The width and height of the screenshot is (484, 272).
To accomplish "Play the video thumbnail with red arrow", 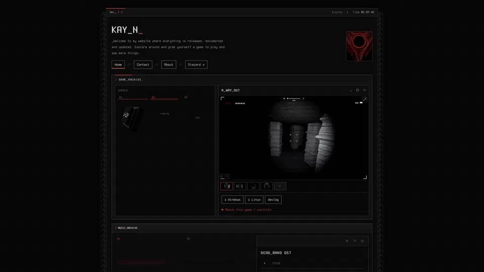I will 280,186.
